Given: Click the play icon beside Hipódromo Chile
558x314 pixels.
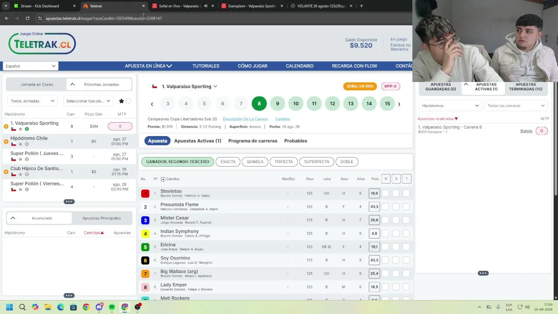Looking at the screenshot, I should tap(6, 141).
